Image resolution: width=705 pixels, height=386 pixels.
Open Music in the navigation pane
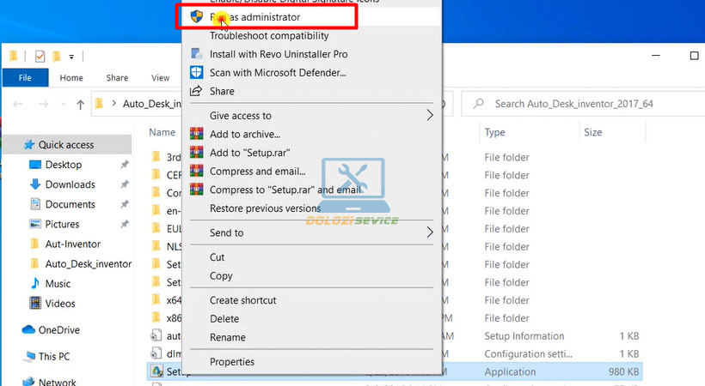[58, 284]
